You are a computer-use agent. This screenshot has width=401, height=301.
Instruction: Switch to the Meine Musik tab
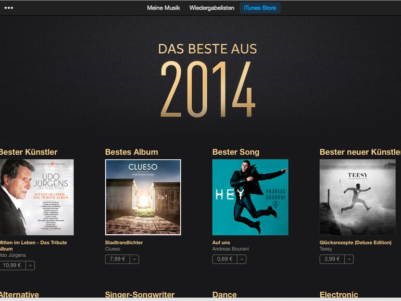164,8
